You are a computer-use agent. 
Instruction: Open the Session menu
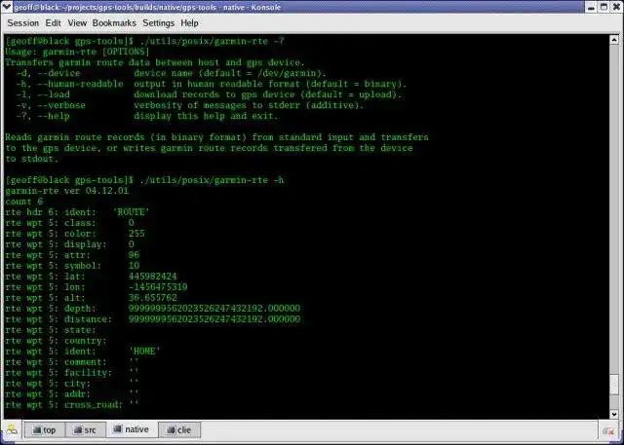[23, 23]
